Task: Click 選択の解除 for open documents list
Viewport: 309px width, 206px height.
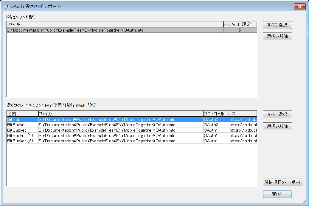Action: tap(277, 36)
